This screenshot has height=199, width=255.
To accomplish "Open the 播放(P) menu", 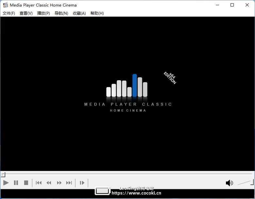I will (43, 13).
